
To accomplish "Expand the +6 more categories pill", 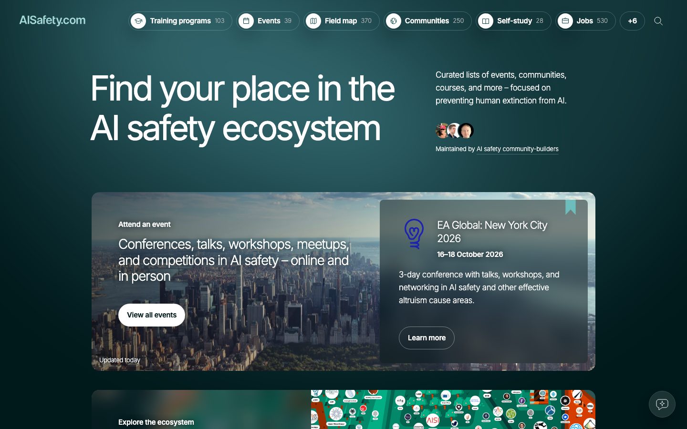I will point(632,21).
